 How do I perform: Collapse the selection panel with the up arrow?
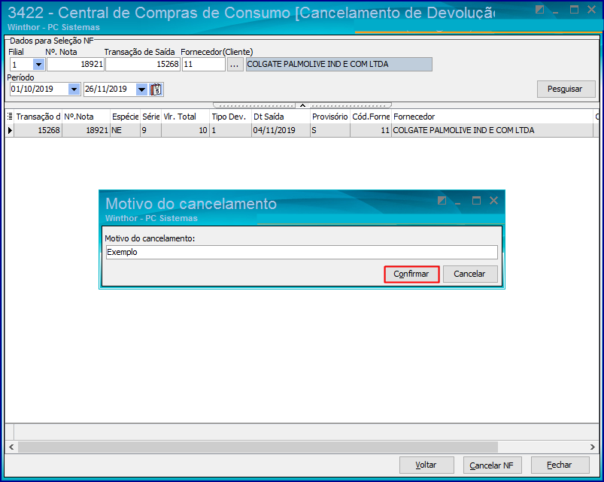[303, 105]
